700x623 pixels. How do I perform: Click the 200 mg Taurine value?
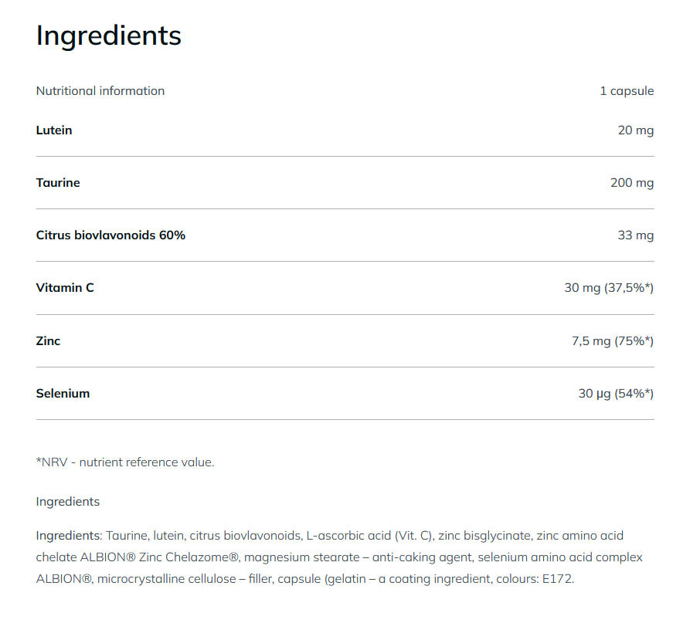tap(631, 183)
